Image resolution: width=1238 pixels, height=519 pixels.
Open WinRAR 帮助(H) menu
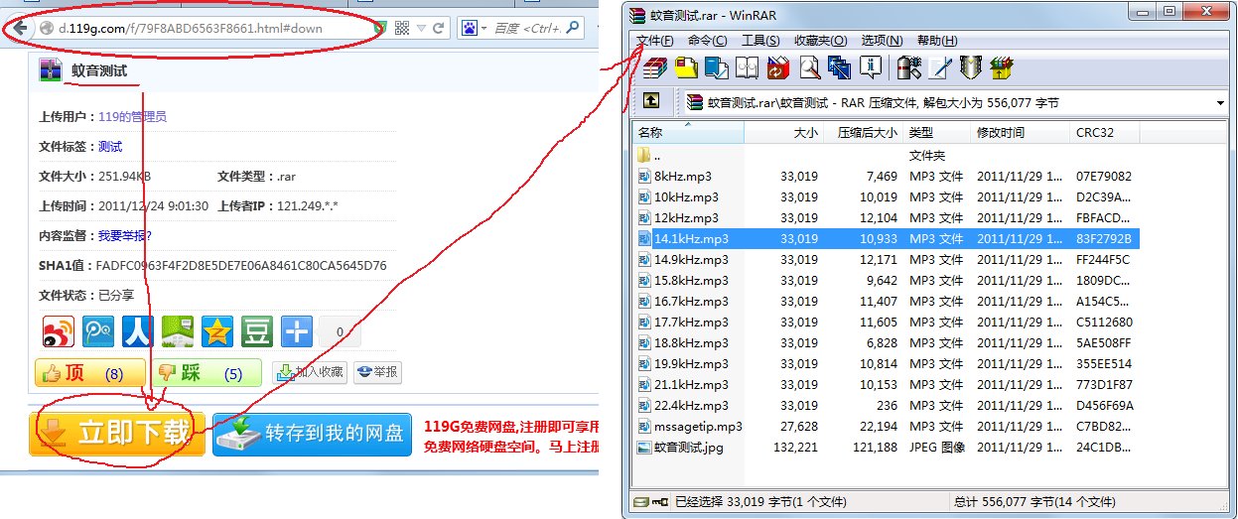coord(937,41)
